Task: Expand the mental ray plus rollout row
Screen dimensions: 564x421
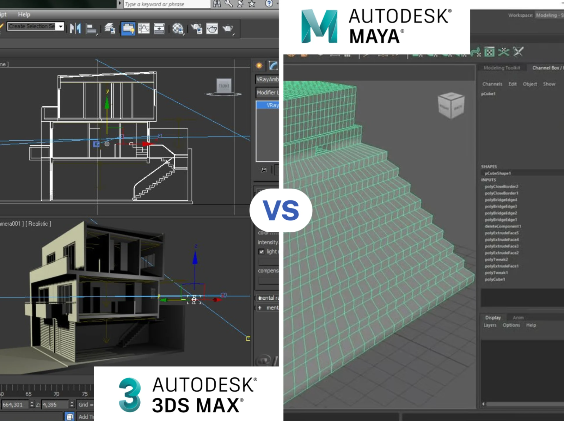Action: [267, 308]
